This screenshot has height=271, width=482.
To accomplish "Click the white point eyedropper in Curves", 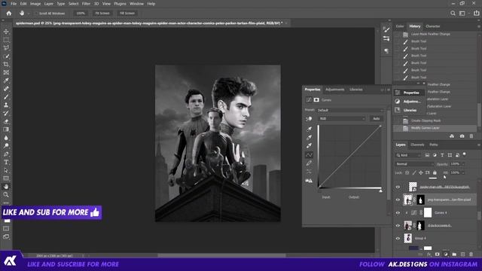I will coord(309,145).
